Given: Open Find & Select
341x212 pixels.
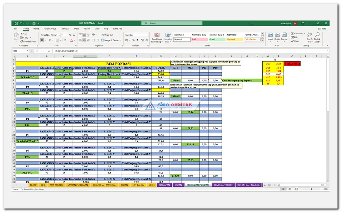Looking at the screenshot, I should click(x=317, y=38).
